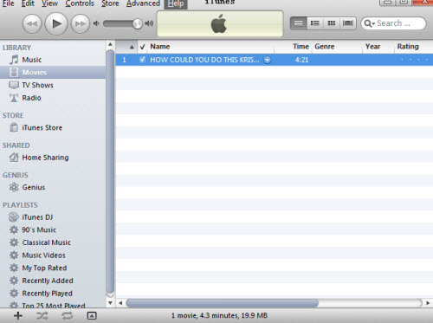This screenshot has width=433, height=323.
Task: Click the iTunes Store bag icon
Action: tap(14, 127)
